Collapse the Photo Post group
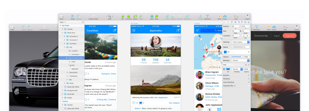This screenshot has height=111, width=309. point(62,33)
